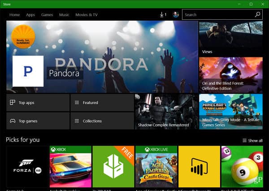Go to the Home tab
The height and width of the screenshot is (191, 269).
(15, 15)
